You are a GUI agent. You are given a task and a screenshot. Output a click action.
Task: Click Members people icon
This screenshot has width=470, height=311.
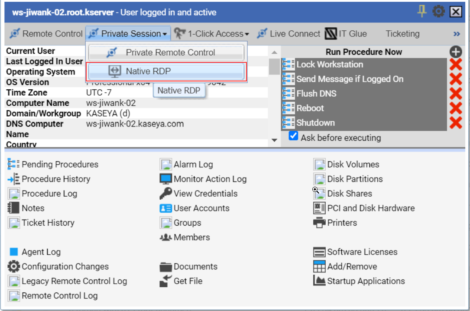[x=166, y=237]
